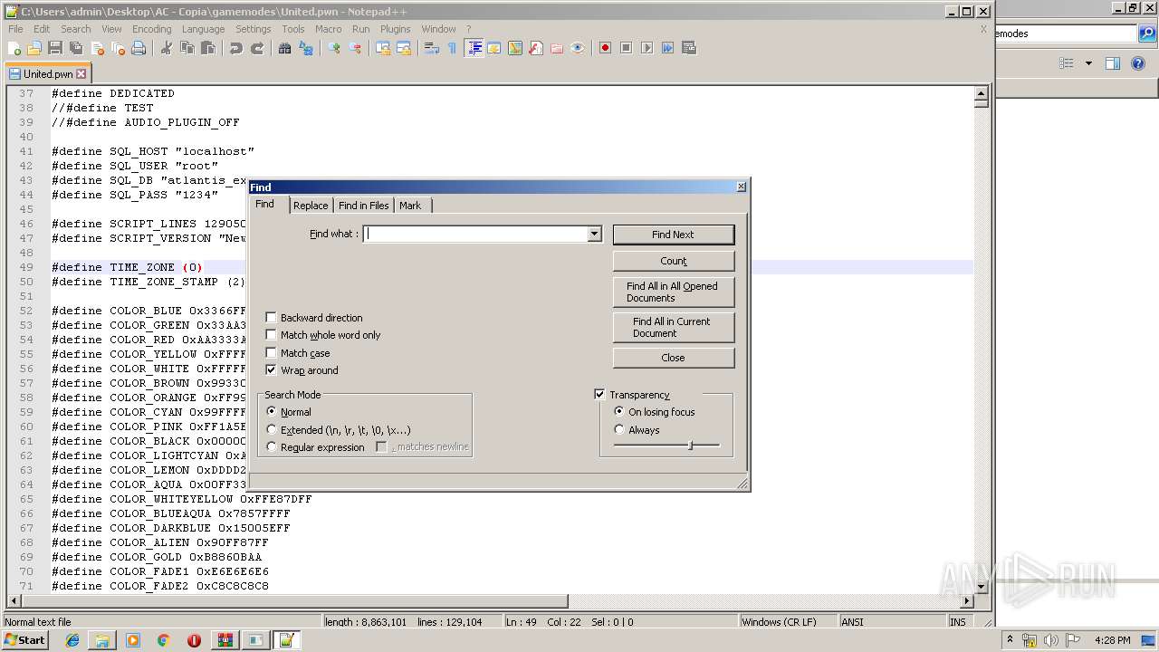Open the Find what history dropdown

click(x=594, y=234)
